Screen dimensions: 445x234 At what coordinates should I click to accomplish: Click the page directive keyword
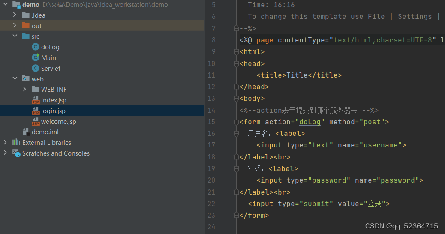pyautogui.click(x=265, y=40)
